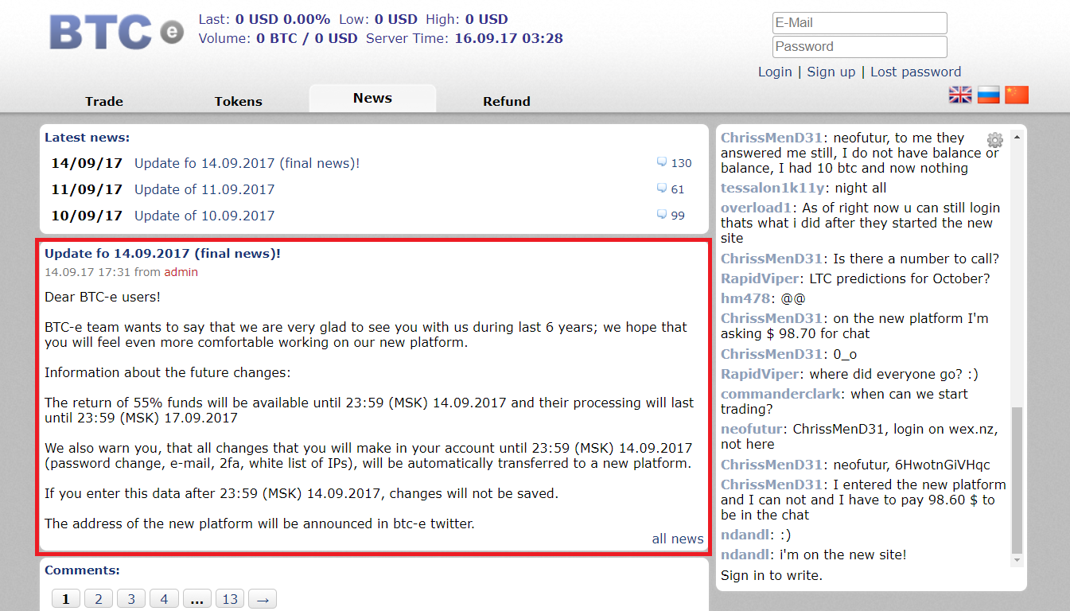Switch language to Chinese flag icon
The image size is (1070, 611).
click(x=1017, y=95)
